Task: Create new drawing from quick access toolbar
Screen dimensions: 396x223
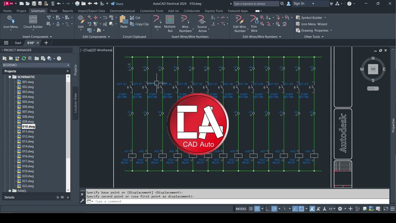Action: 21,4
